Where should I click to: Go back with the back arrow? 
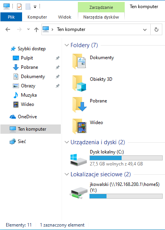pyautogui.click(x=8, y=29)
